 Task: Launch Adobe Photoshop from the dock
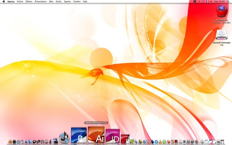pyautogui.click(x=79, y=135)
